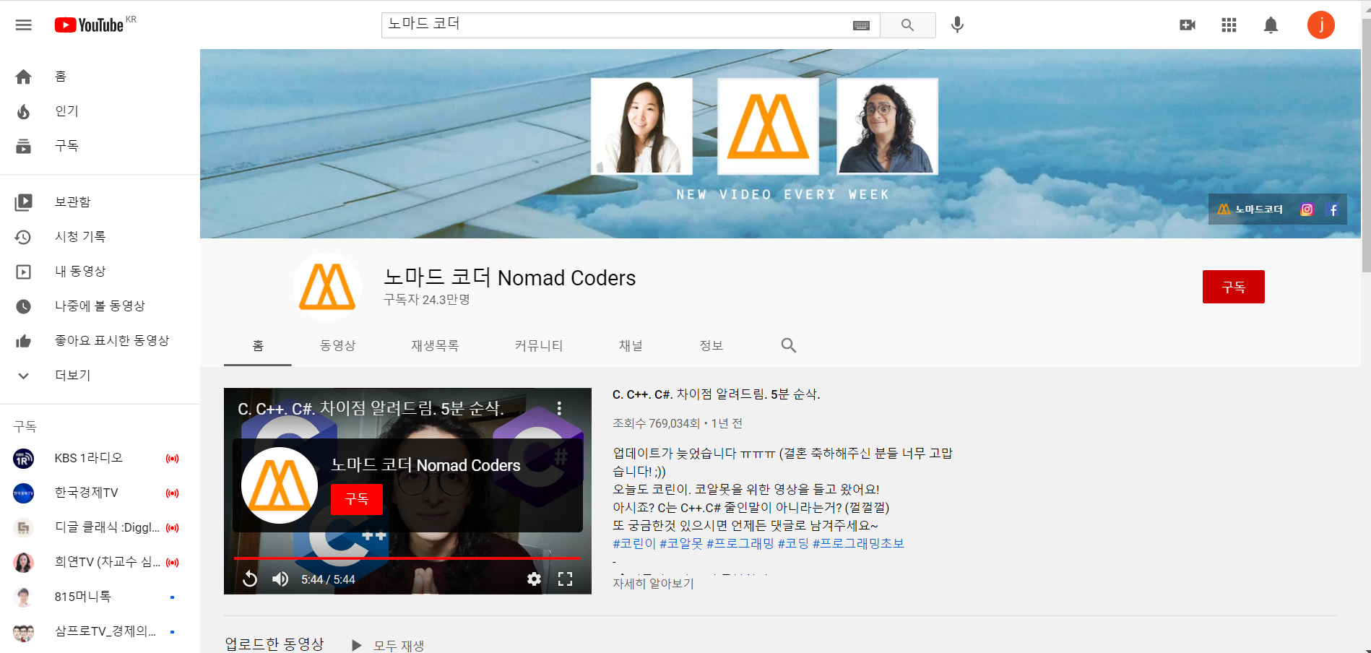This screenshot has width=1371, height=653.
Task: Open the YouTube apps grid icon
Action: point(1229,25)
